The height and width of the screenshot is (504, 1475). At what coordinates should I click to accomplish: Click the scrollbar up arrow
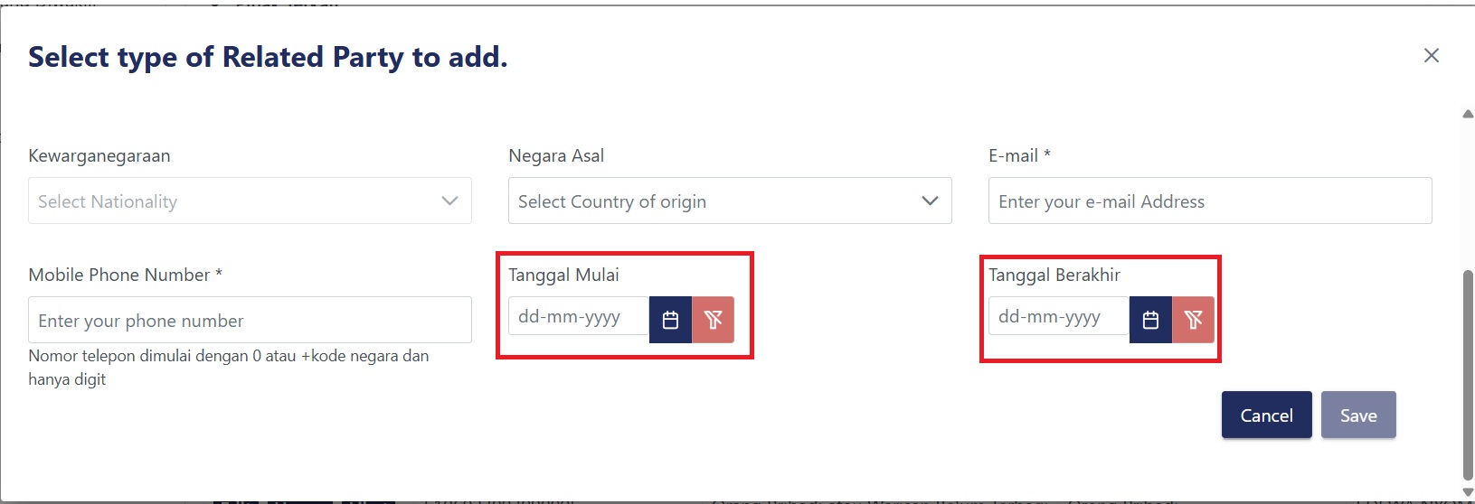[x=1467, y=114]
